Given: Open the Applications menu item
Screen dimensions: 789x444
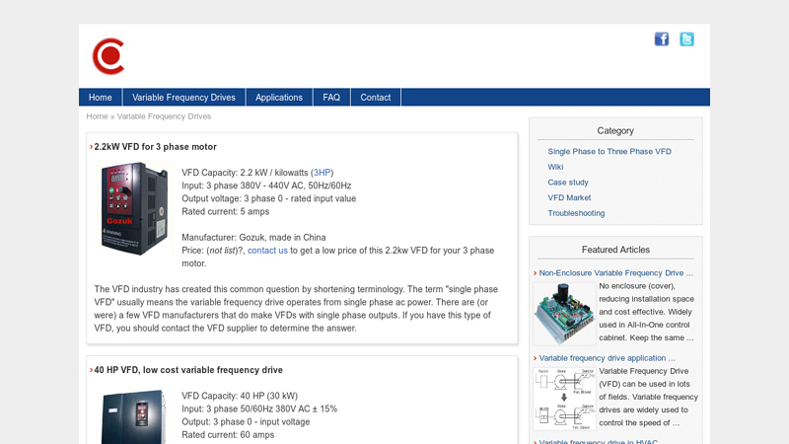Looking at the screenshot, I should (279, 97).
